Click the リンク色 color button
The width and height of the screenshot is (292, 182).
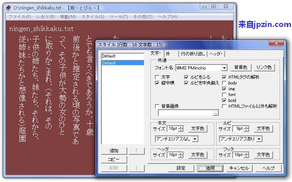(264, 67)
